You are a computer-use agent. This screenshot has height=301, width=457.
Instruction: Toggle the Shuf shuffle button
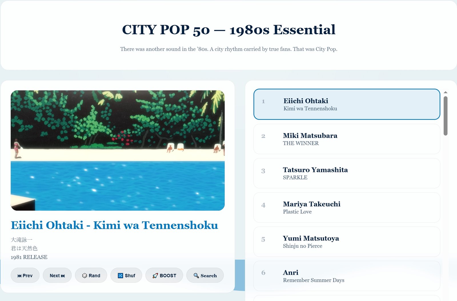click(x=126, y=275)
